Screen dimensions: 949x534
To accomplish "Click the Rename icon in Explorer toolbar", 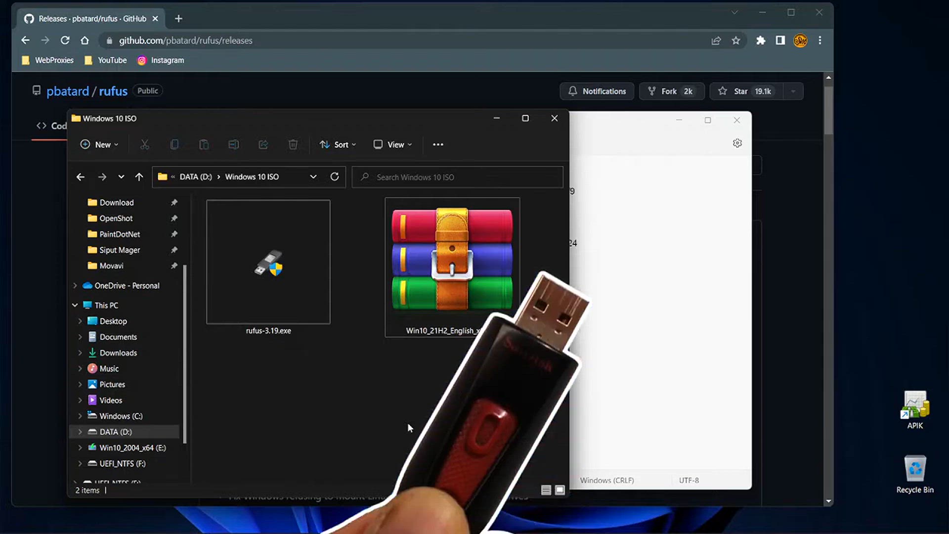I will tap(234, 144).
